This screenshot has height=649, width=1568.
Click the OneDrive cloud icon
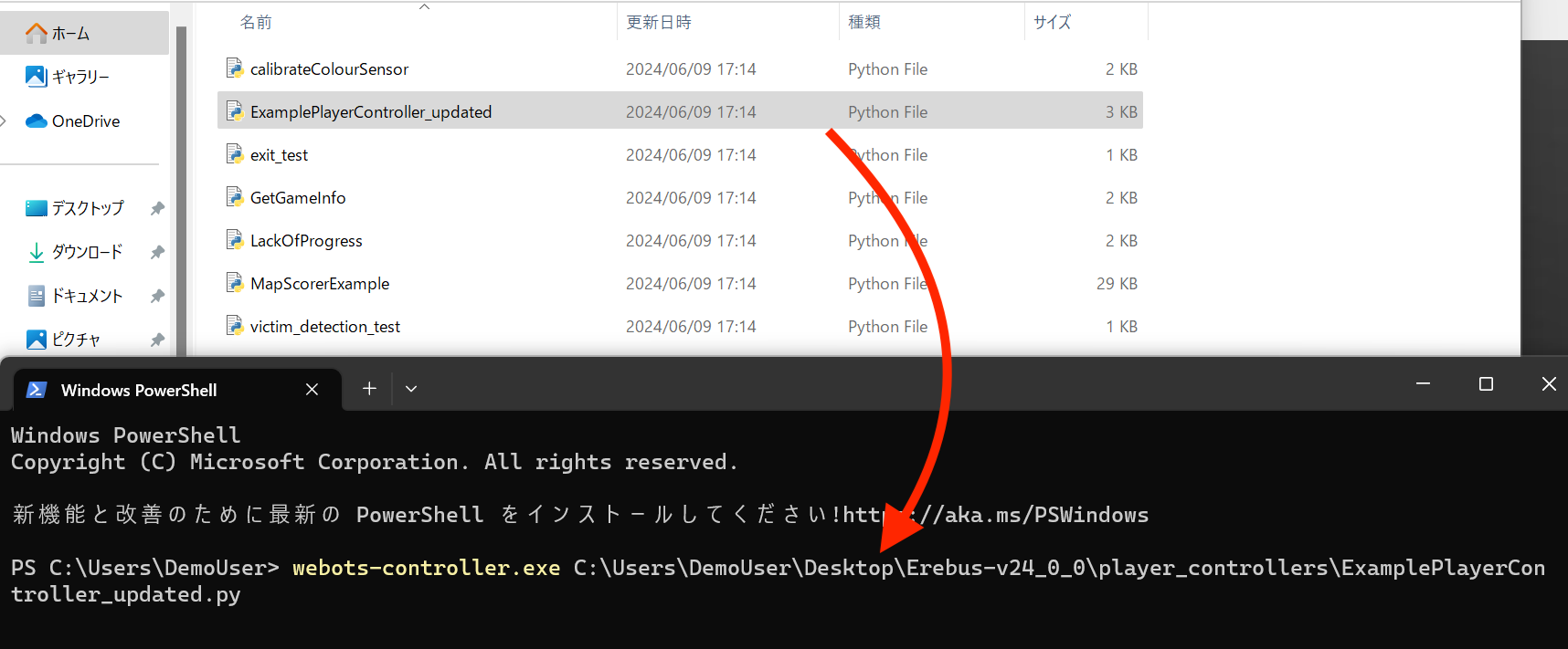coord(37,121)
